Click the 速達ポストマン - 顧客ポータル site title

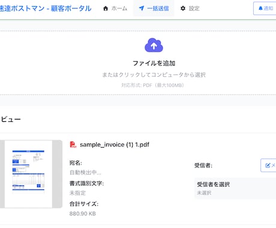(46, 8)
